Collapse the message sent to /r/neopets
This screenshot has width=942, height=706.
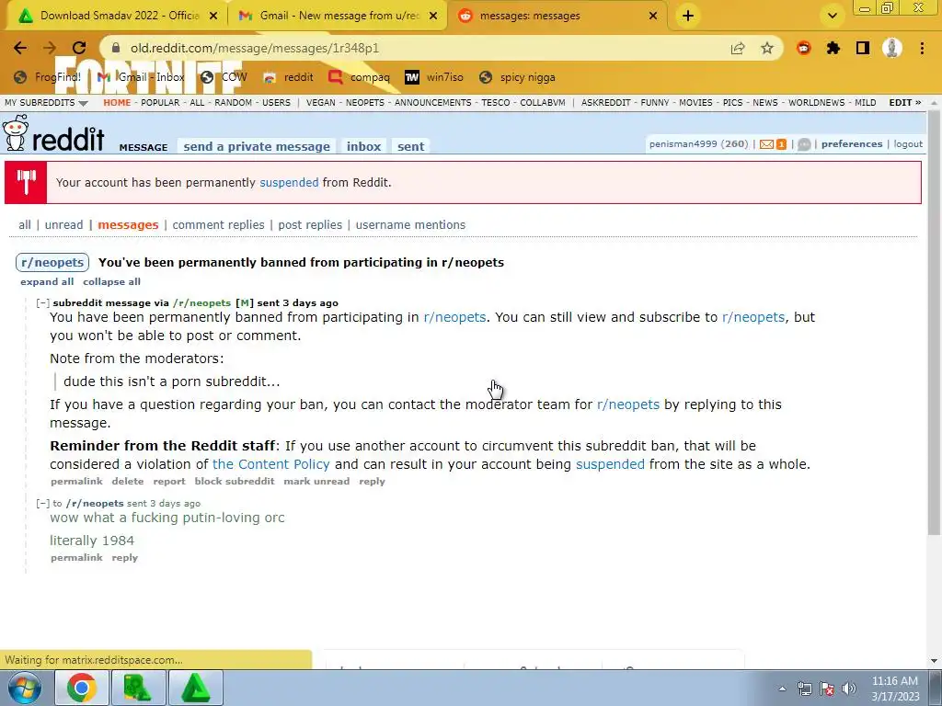(x=42, y=504)
